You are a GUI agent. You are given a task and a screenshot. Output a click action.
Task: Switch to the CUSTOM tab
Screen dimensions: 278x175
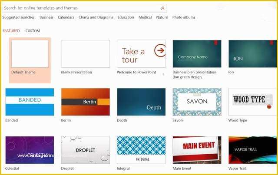pos(33,31)
